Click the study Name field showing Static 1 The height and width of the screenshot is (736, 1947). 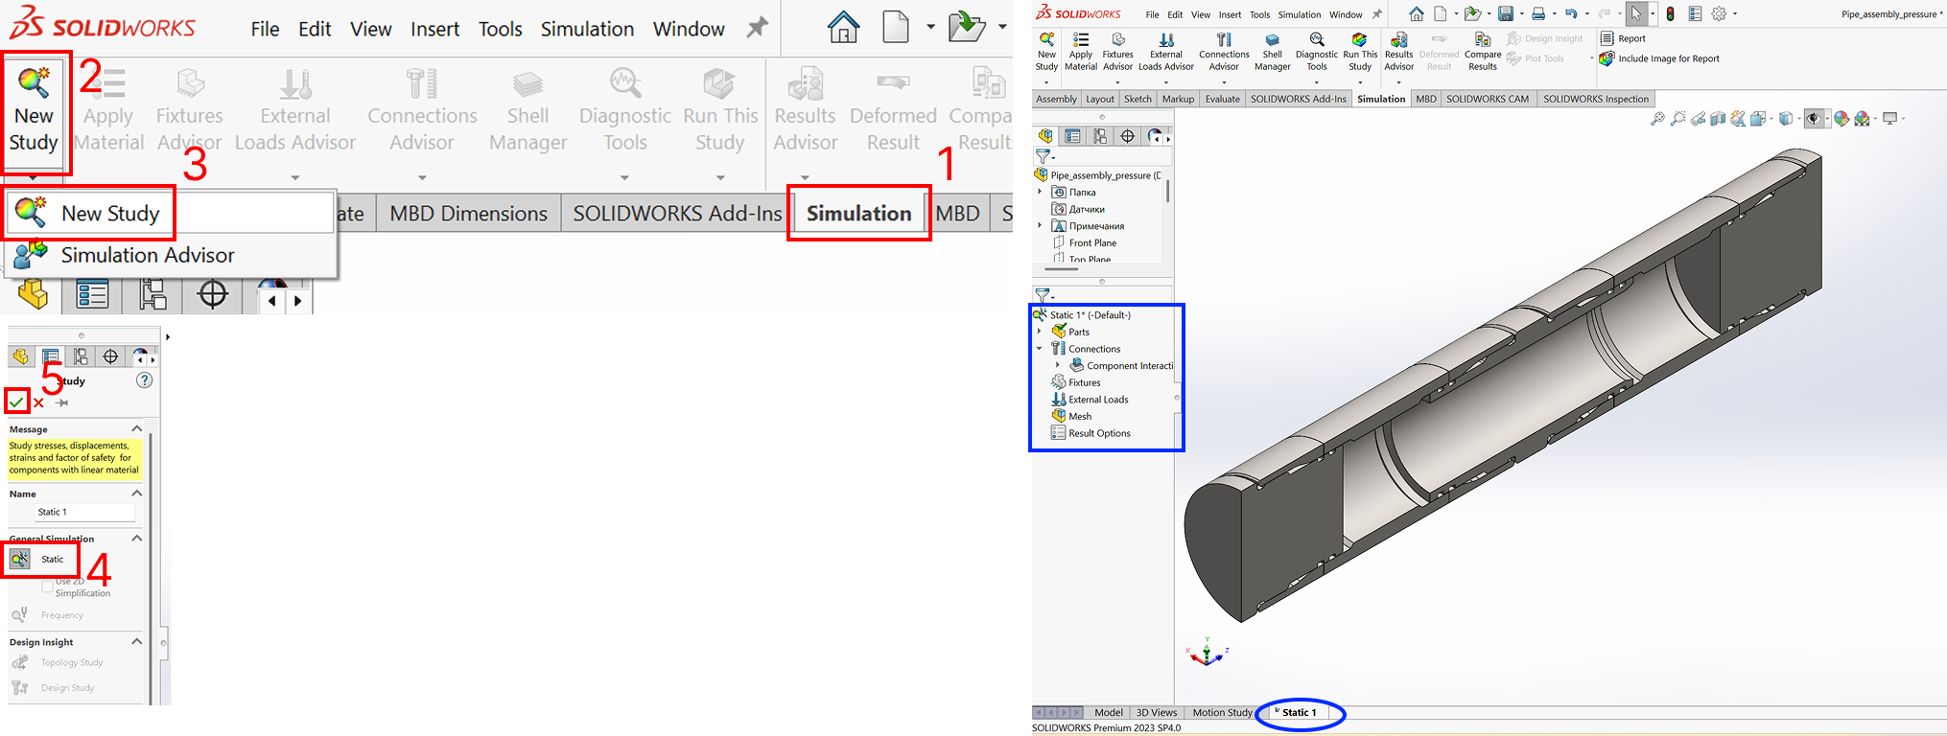84,512
